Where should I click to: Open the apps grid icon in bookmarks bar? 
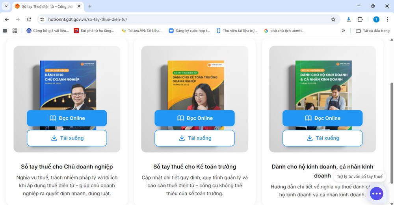click(15, 31)
